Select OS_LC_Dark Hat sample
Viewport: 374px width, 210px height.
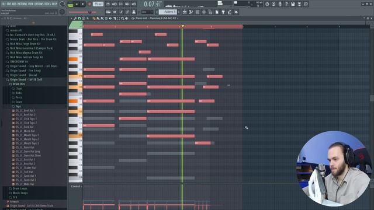[x=25, y=127]
